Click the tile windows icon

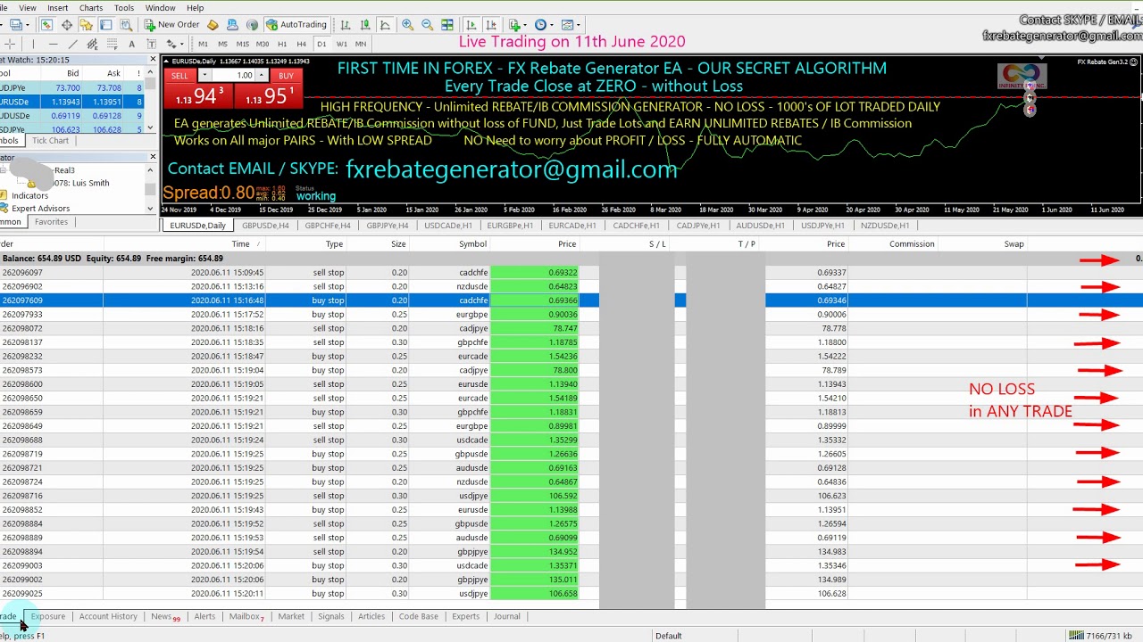click(x=446, y=25)
